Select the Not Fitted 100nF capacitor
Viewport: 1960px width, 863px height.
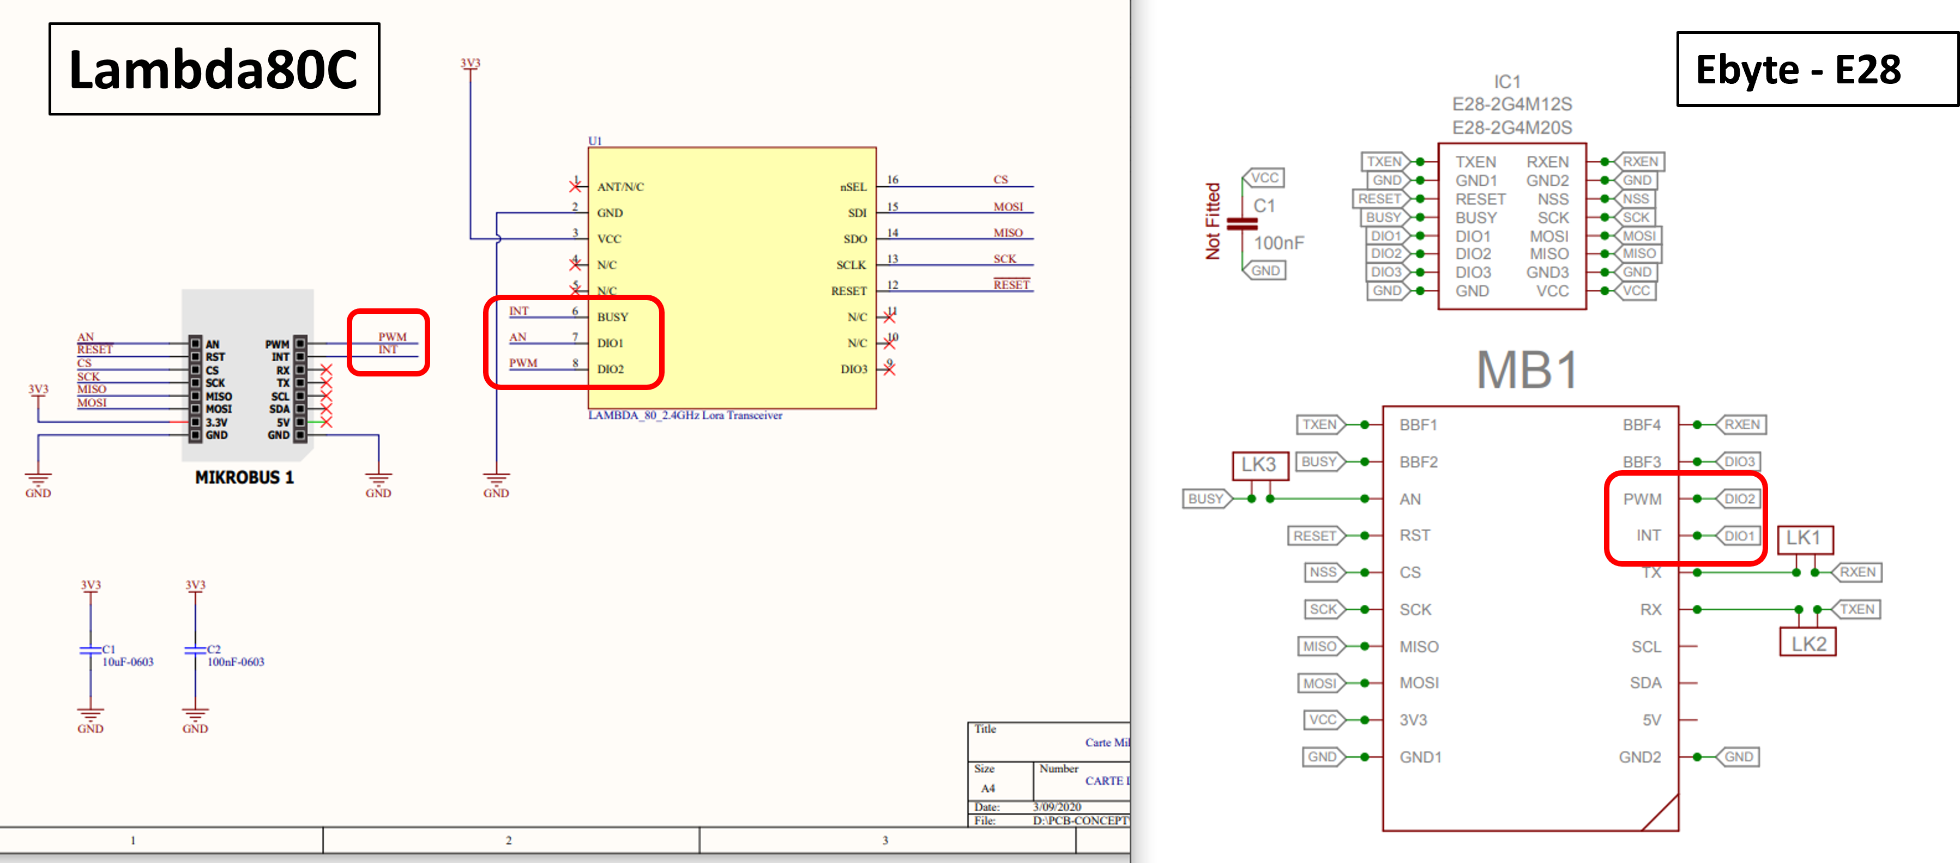pyautogui.click(x=1243, y=223)
